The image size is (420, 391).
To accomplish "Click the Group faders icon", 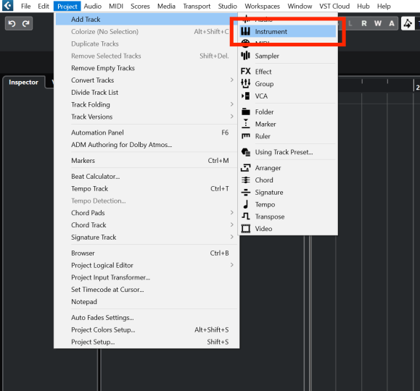I will pos(245,83).
